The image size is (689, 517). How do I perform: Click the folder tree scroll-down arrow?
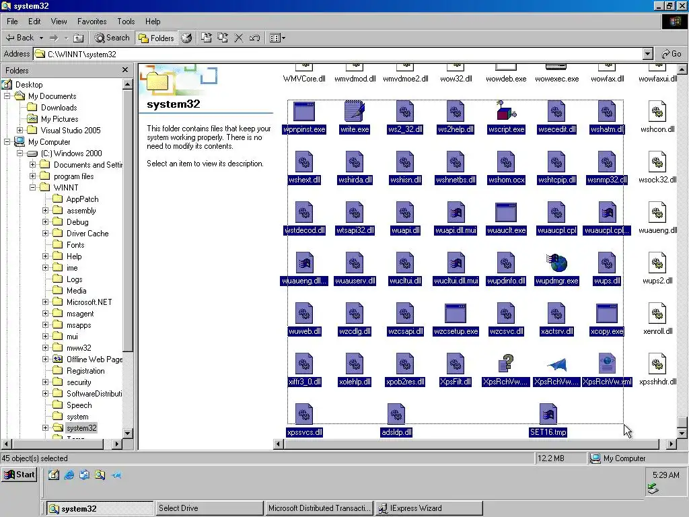click(127, 433)
